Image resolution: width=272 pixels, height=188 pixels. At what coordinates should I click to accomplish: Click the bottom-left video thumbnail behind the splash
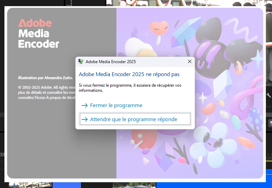click(x=30, y=185)
